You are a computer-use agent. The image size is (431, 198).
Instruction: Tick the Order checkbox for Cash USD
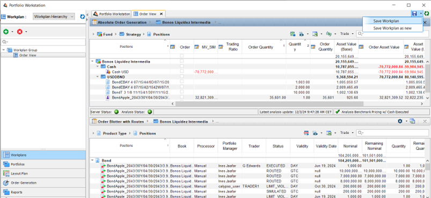(x=181, y=72)
